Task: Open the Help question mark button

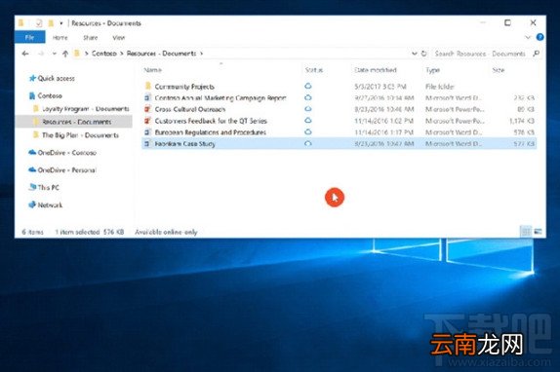Action: pos(540,37)
